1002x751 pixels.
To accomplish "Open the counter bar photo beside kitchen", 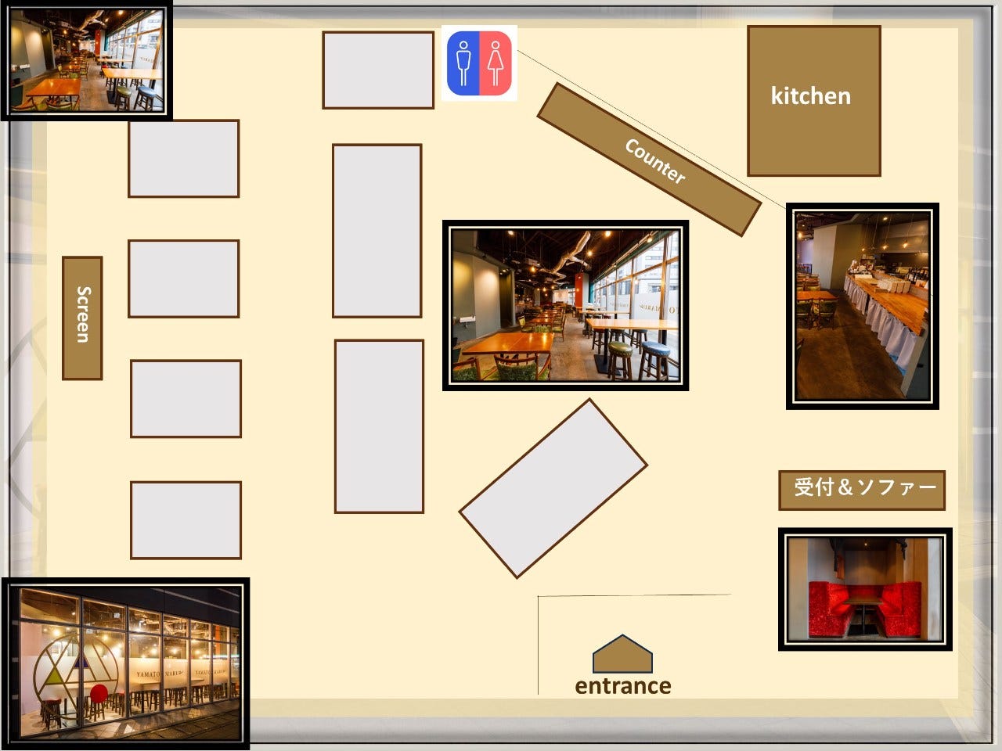I will 862,306.
